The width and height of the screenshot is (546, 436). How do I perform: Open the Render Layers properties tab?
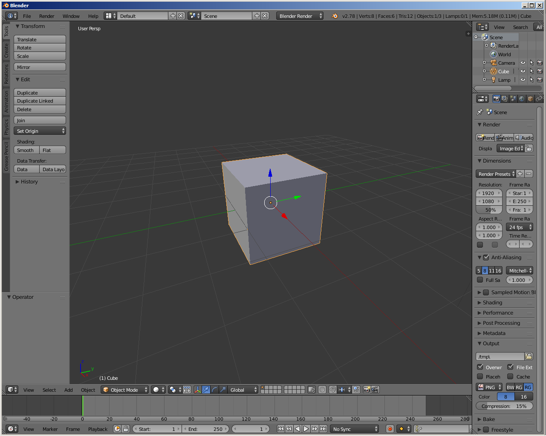(505, 99)
